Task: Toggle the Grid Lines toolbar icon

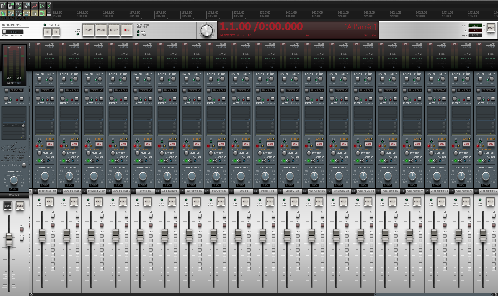Action: tap(34, 13)
